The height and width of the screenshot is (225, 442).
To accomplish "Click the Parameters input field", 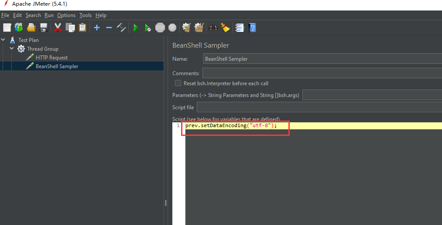I will tap(372, 95).
